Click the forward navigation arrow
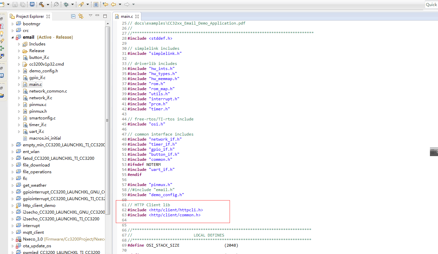438x254 pixels. click(x=127, y=4)
